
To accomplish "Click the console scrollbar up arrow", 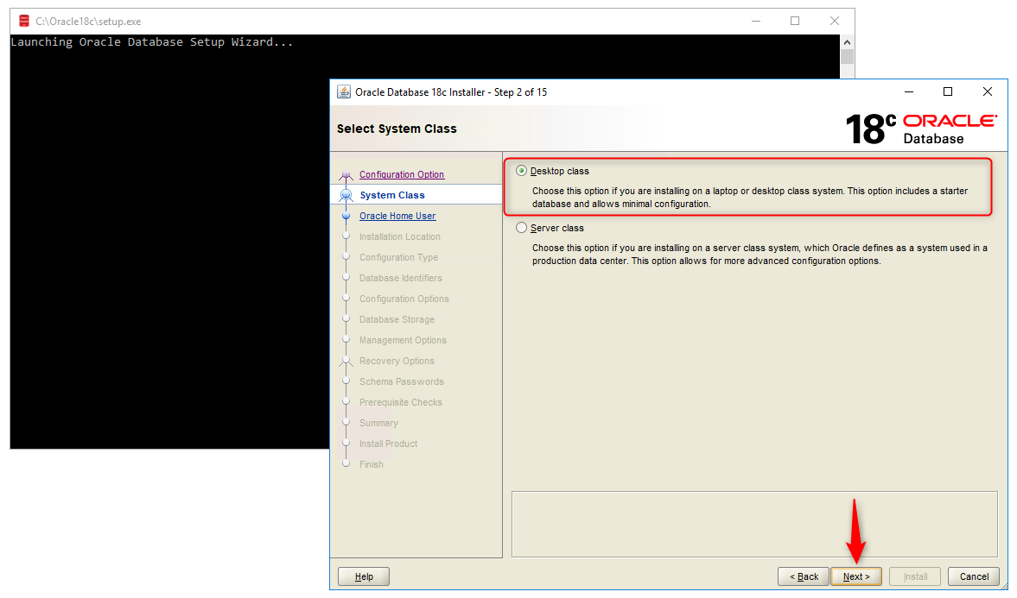I will point(847,42).
